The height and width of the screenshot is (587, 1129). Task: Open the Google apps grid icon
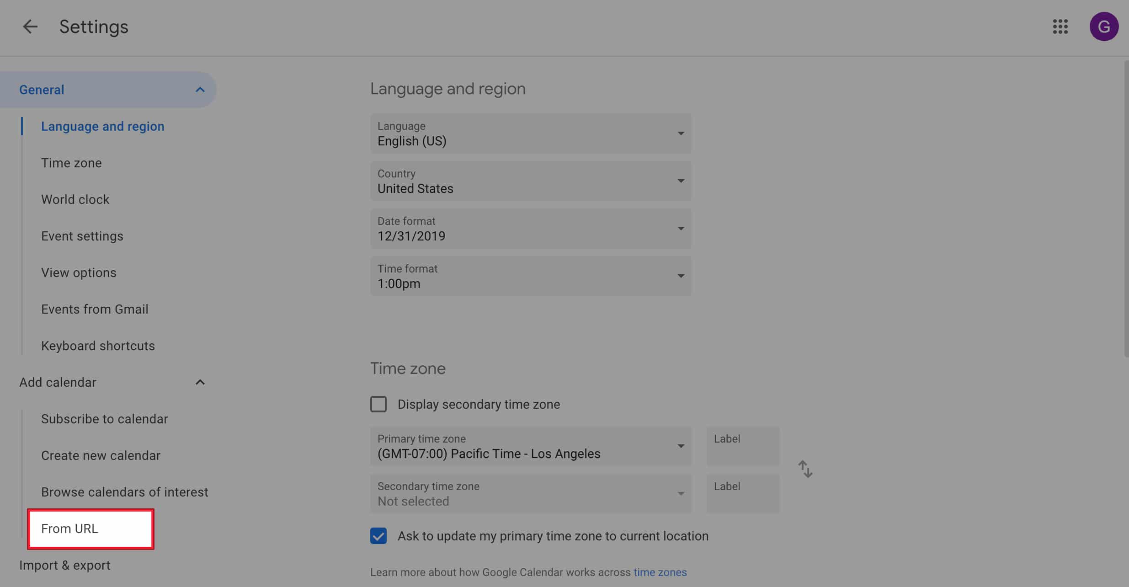click(x=1060, y=27)
